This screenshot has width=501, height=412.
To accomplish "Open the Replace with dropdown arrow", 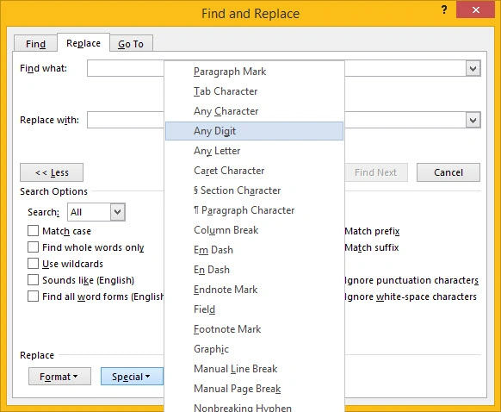I will 473,120.
